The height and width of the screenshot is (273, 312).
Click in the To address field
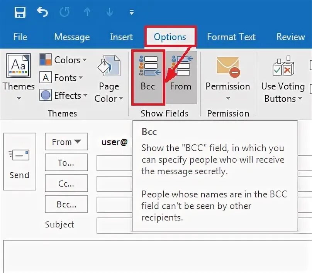[115, 163]
